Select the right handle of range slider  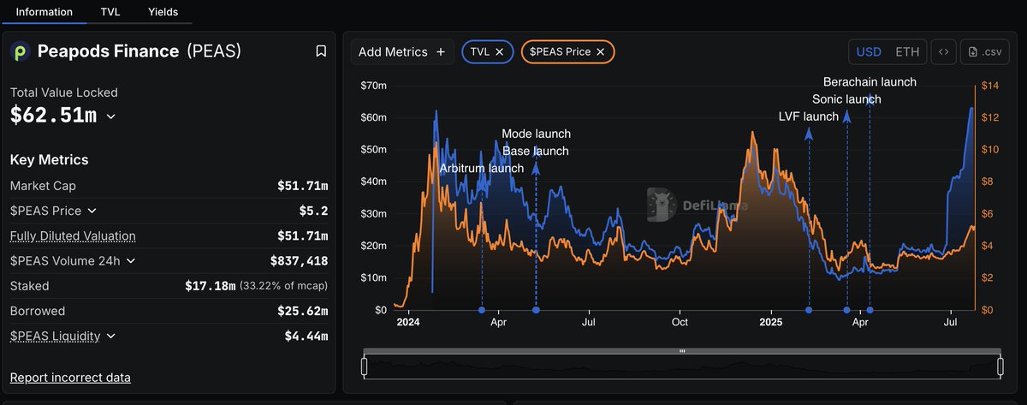[x=1000, y=367]
